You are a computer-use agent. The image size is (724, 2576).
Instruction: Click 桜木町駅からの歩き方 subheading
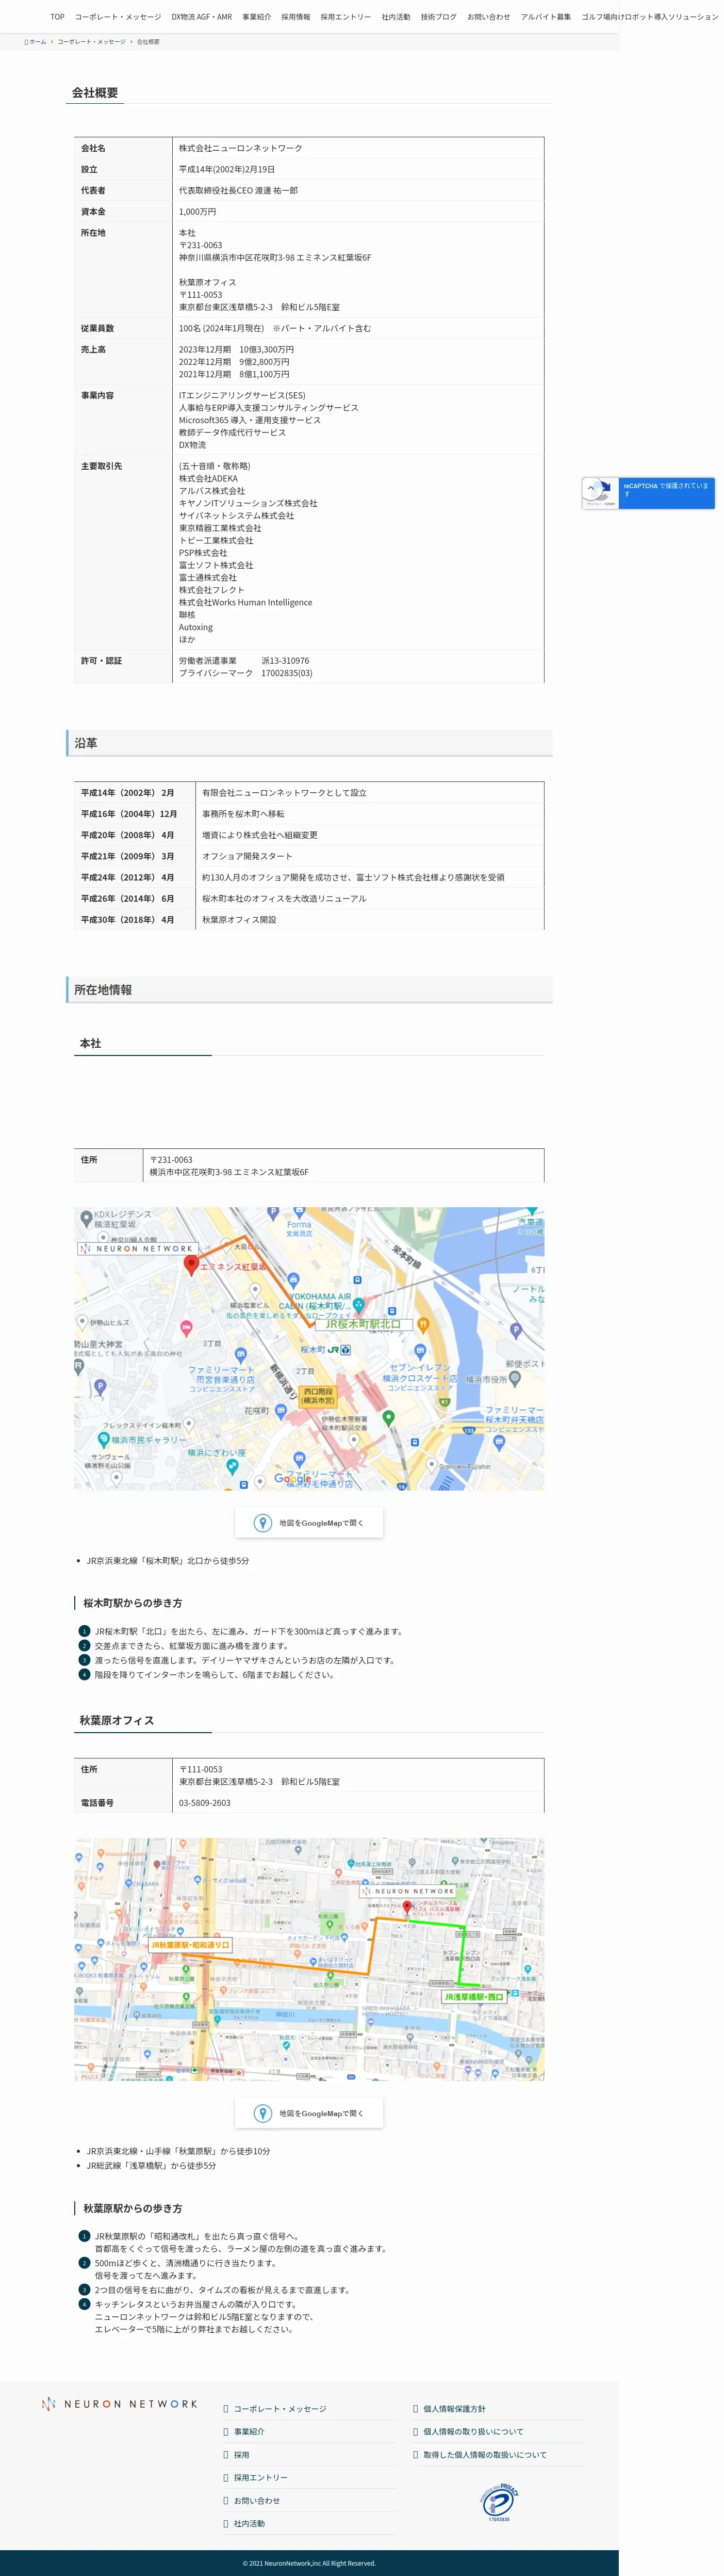pos(133,1603)
